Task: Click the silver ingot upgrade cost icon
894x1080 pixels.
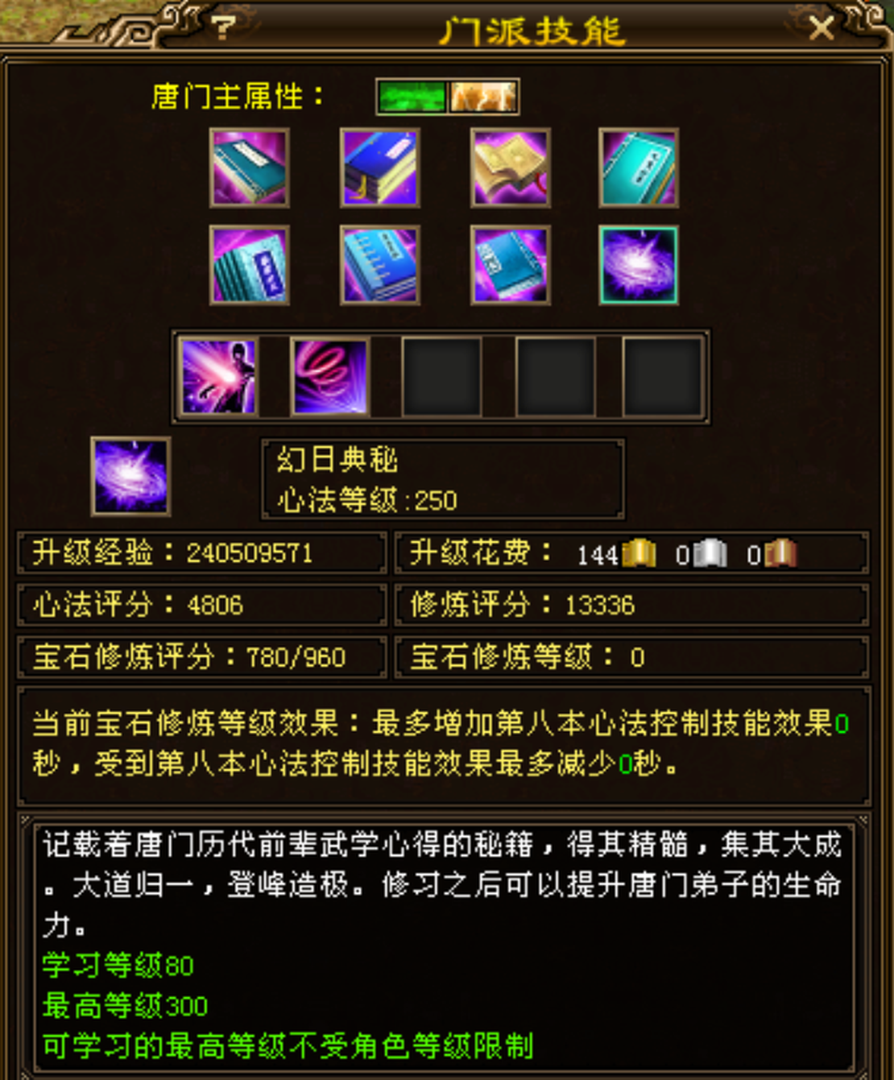Action: point(710,554)
